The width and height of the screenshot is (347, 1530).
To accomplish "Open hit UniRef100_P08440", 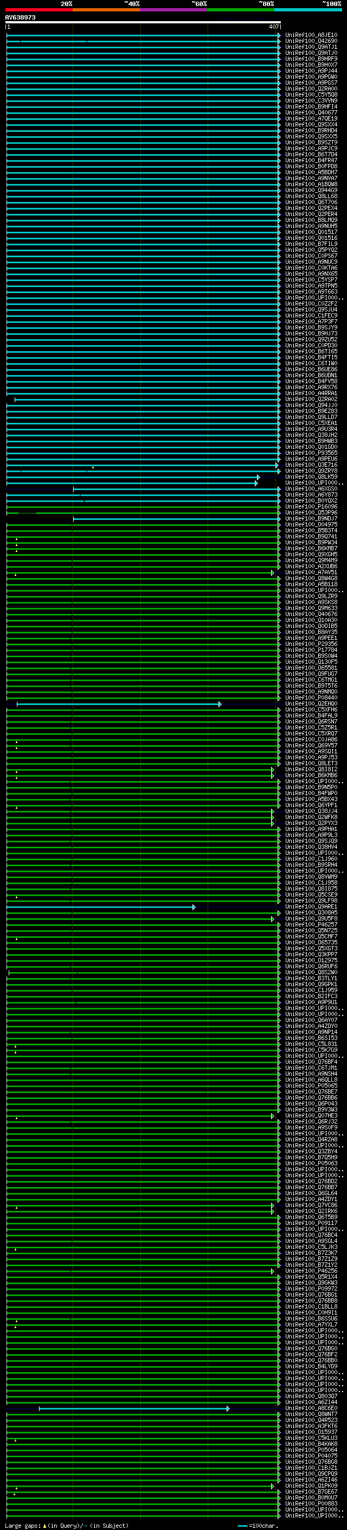I will pyautogui.click(x=311, y=698).
